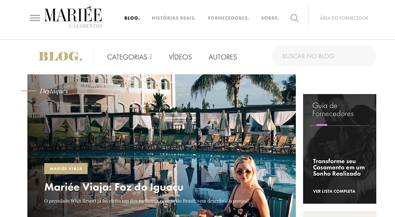
Task: Switch to the Autores tab
Action: click(x=223, y=57)
